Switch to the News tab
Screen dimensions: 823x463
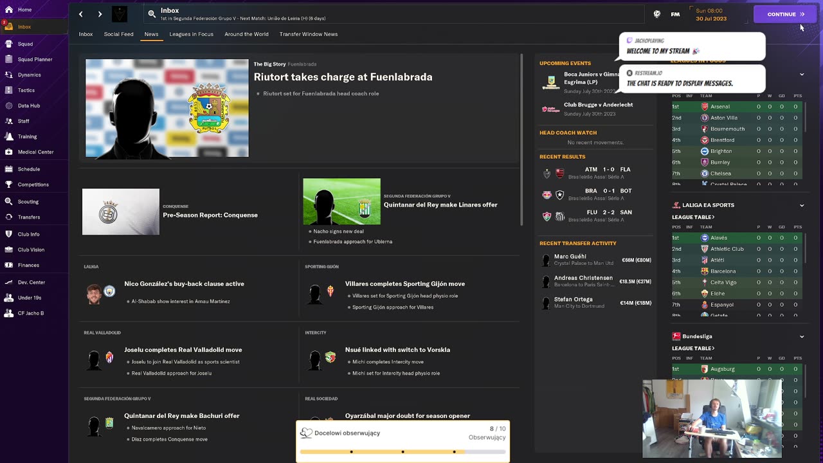tap(151, 34)
